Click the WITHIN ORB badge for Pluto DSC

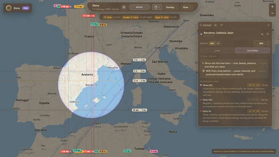(x=253, y=100)
